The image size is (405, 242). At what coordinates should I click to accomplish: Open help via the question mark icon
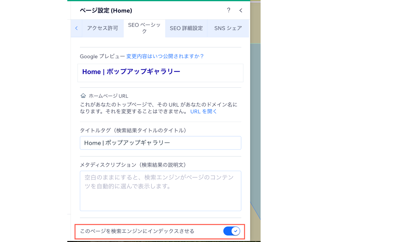229,10
